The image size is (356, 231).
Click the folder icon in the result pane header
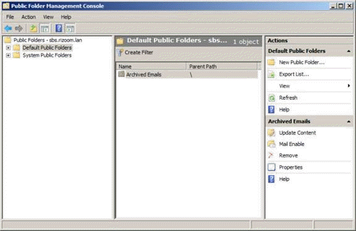(120, 41)
